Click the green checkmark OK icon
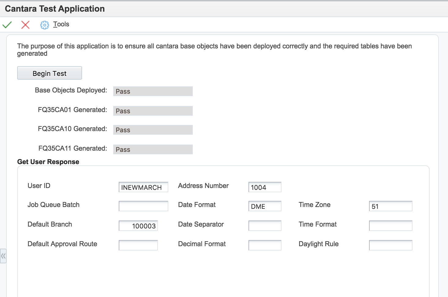Viewport: 448px width, 297px height. (7, 24)
